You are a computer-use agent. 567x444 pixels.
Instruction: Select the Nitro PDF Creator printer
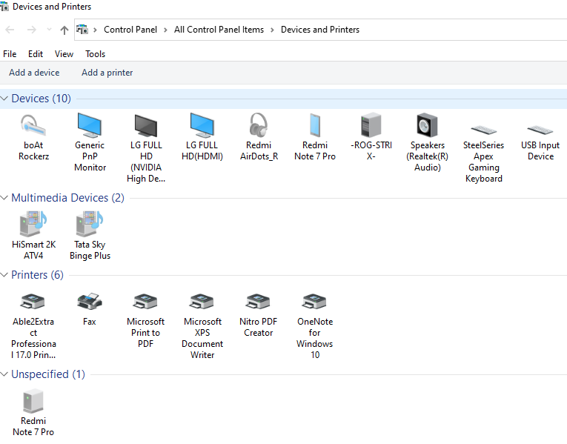pyautogui.click(x=259, y=302)
